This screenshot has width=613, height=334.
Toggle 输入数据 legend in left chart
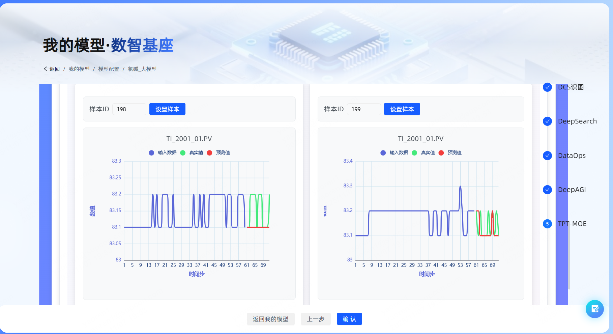point(163,153)
